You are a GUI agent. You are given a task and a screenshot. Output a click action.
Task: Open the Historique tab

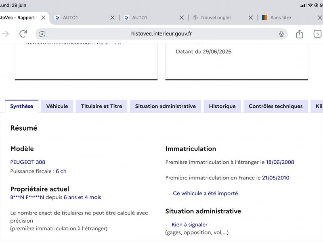coord(222,106)
